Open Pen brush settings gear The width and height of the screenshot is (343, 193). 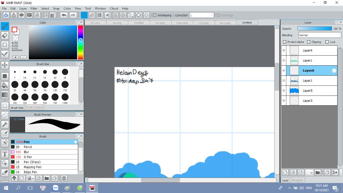pyautogui.click(x=75, y=142)
